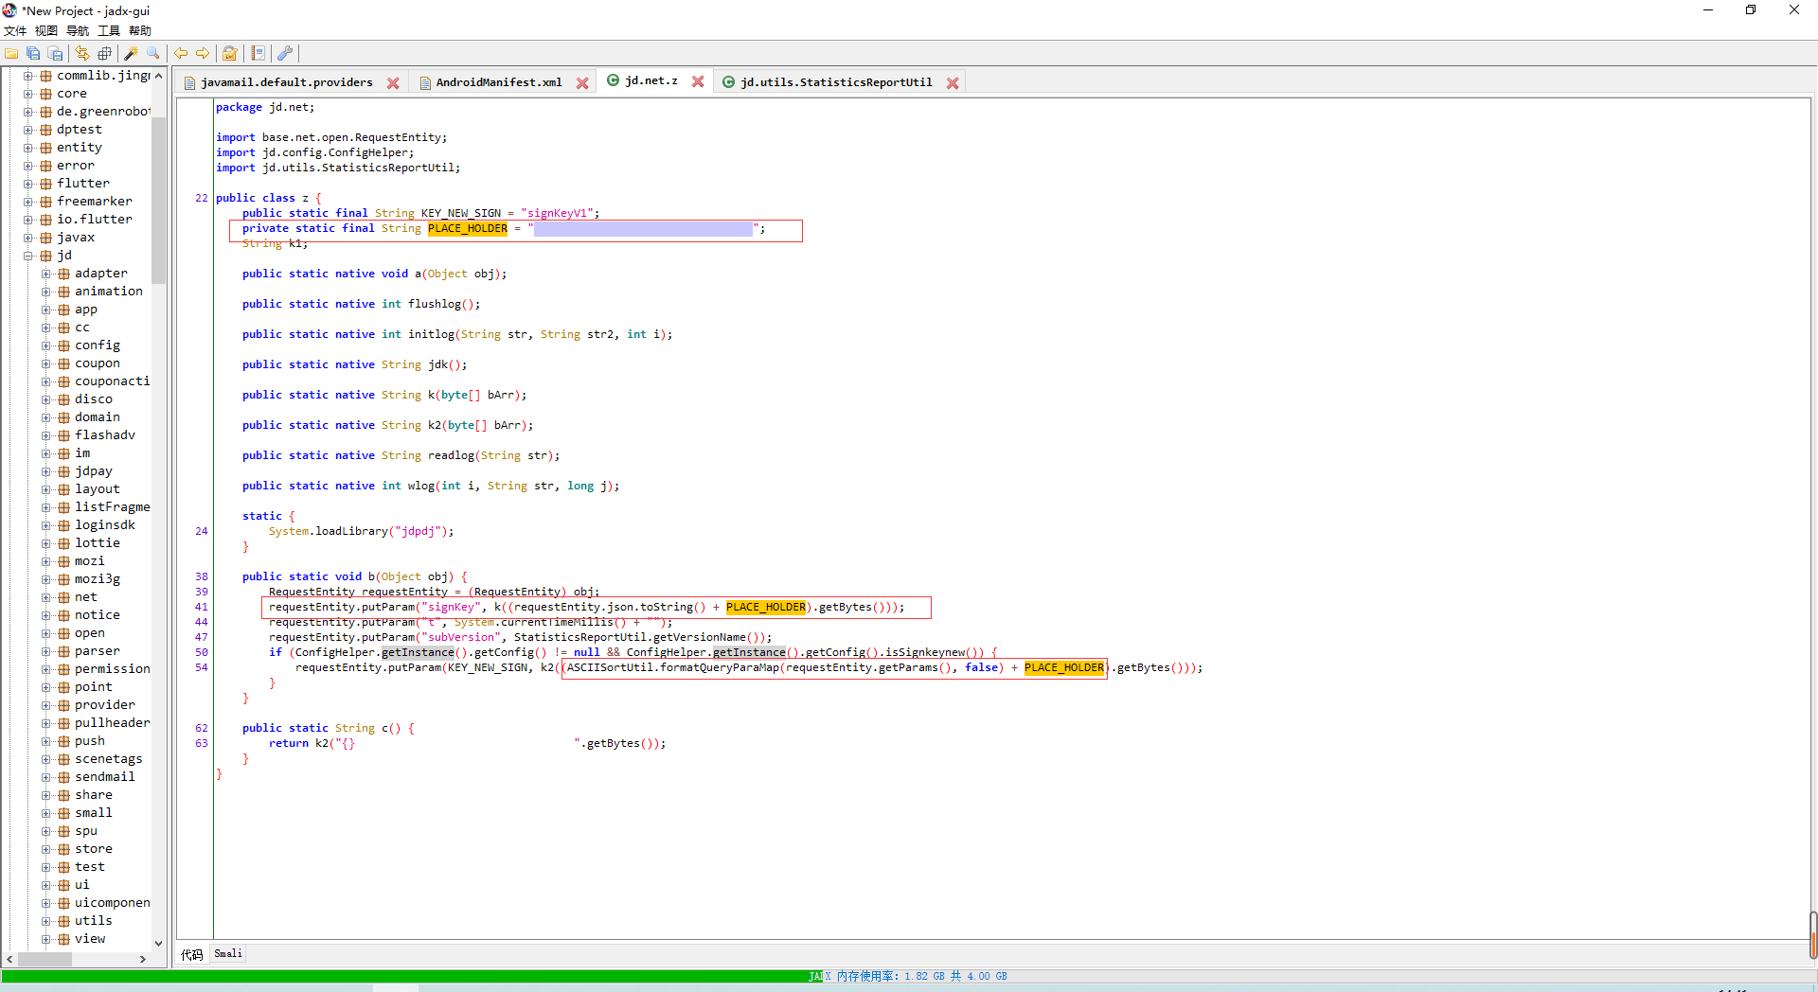Expand the adapter package under jd
Viewport: 1818px width, 992px height.
point(46,274)
